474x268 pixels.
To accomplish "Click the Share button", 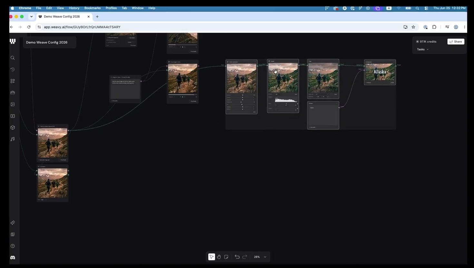I will tap(456, 42).
